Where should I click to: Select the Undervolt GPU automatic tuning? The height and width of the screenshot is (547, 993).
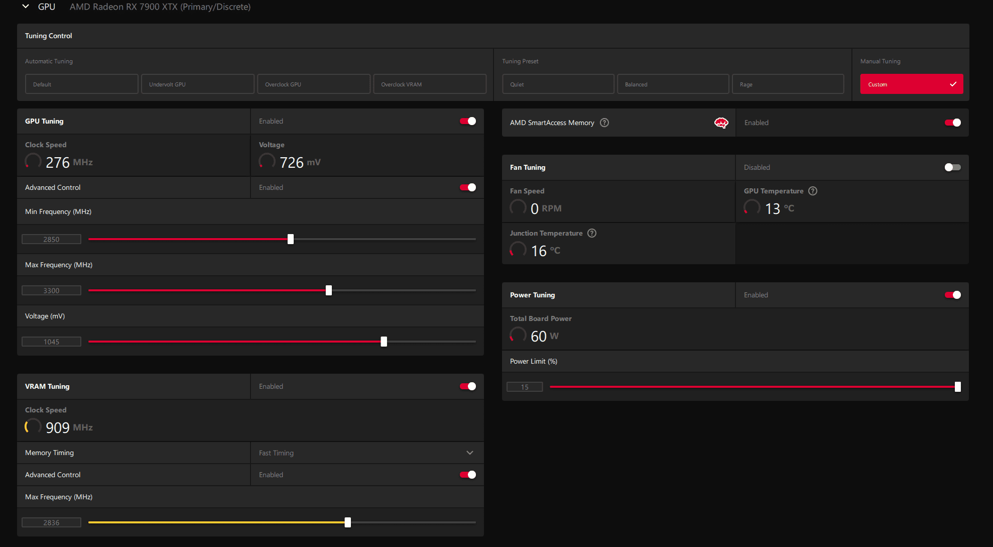coord(197,84)
